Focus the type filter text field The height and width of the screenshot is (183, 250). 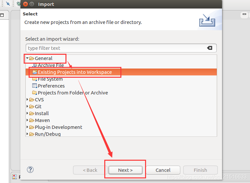click(121, 48)
